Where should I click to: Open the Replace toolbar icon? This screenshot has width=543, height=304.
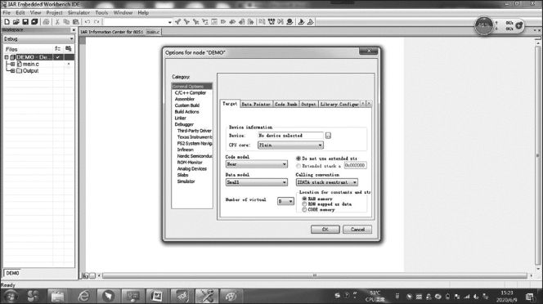tap(205, 22)
